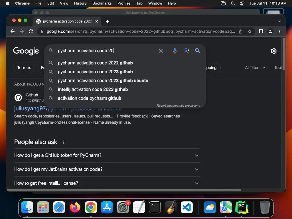Open Control Center in menu bar
292x219 pixels.
tap(242, 3)
